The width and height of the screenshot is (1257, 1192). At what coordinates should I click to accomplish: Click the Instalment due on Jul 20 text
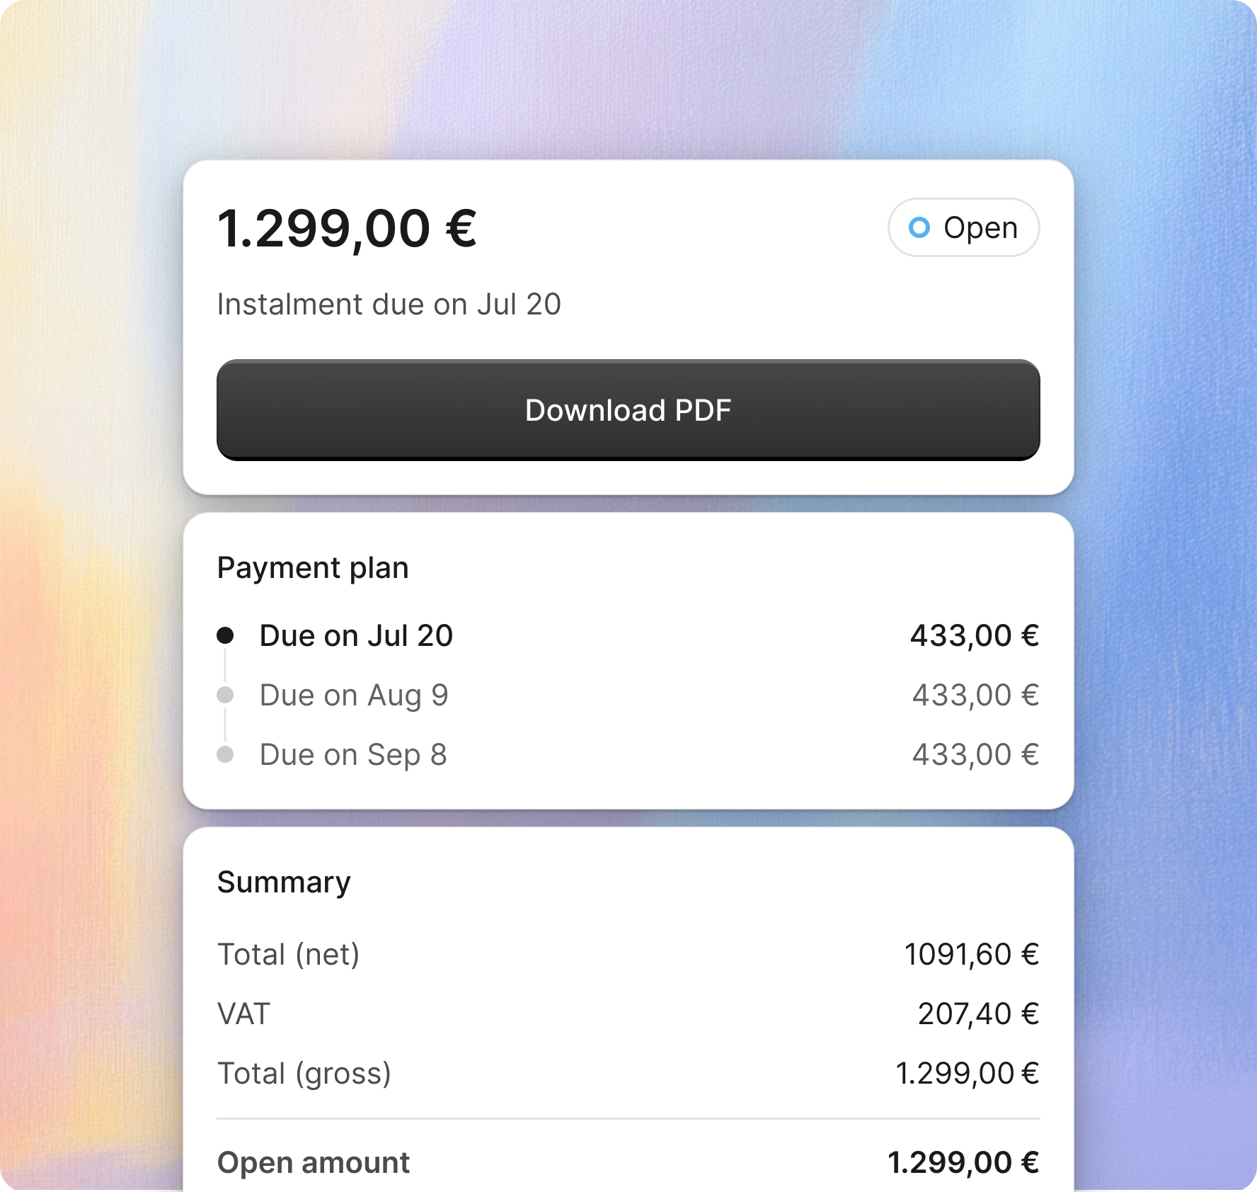[x=389, y=305]
